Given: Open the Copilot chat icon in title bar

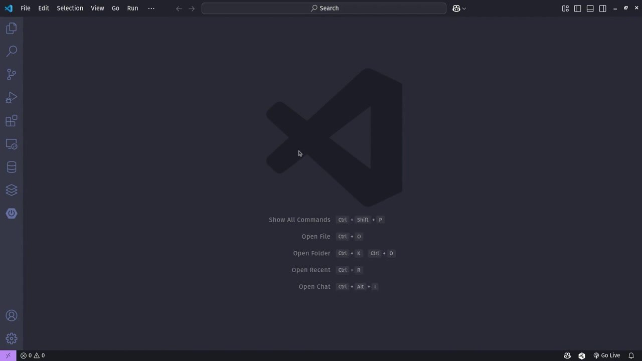Looking at the screenshot, I should [456, 8].
